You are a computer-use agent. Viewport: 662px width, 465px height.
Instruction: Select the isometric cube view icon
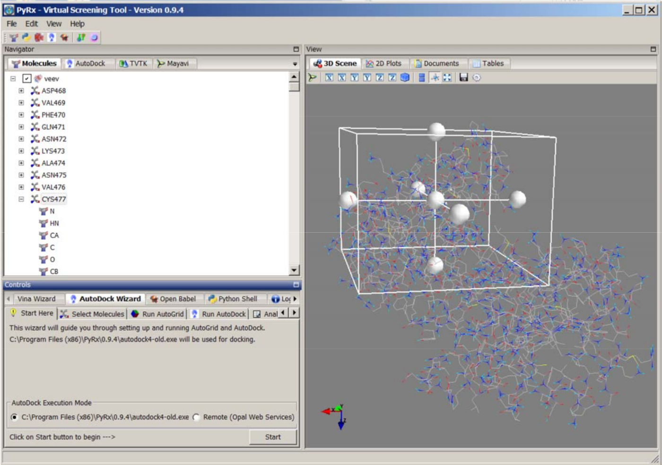405,78
